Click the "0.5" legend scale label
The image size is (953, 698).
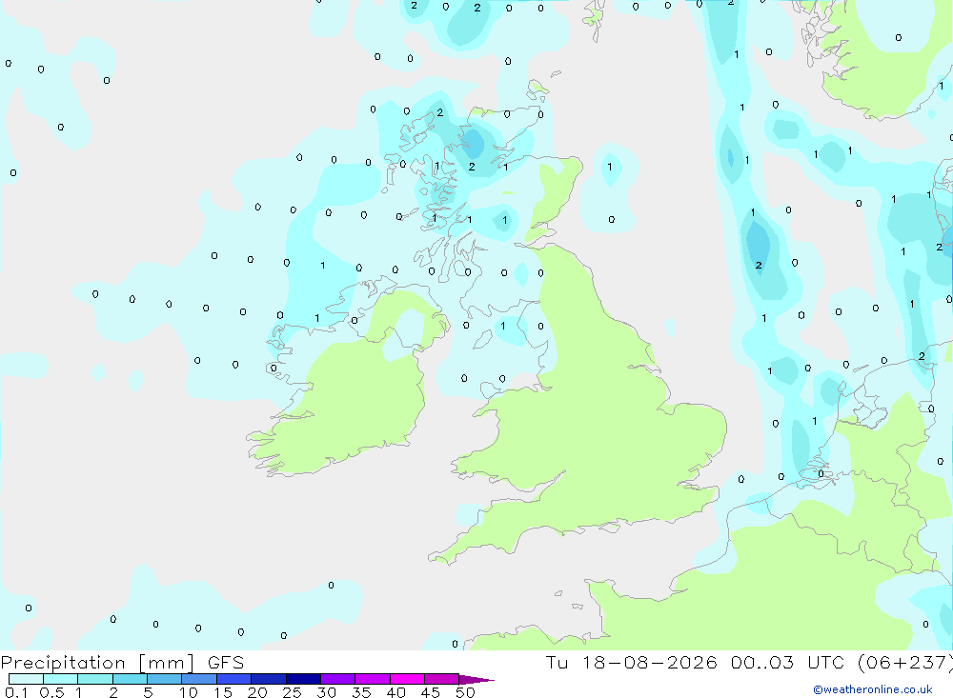tap(51, 692)
